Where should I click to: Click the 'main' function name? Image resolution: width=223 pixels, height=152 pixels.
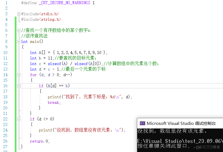point(35,42)
